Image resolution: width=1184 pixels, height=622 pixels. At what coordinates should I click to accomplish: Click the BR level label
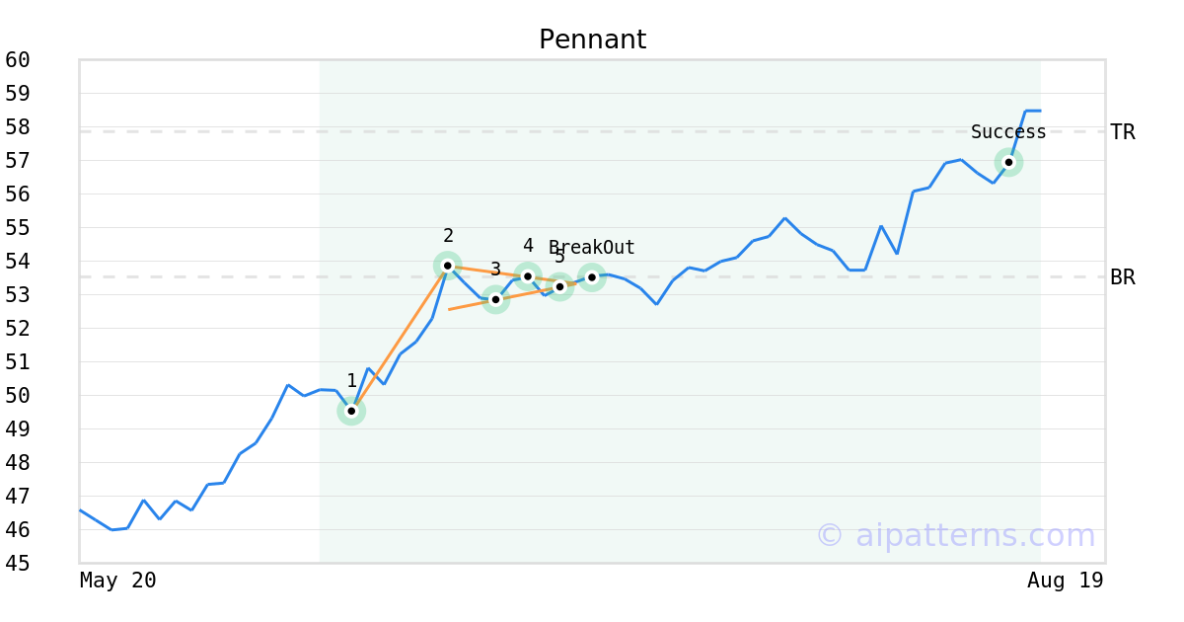1123,277
